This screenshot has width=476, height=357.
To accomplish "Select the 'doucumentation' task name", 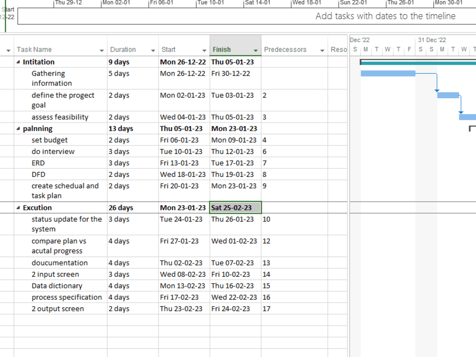I will click(60, 263).
